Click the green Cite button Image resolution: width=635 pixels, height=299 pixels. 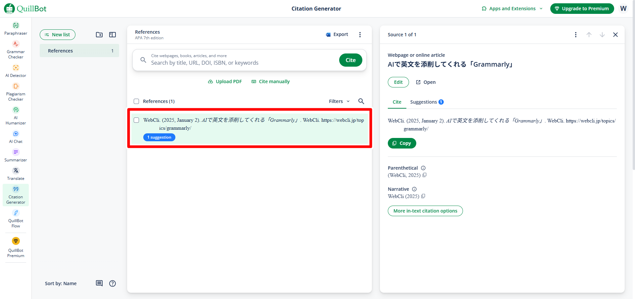point(351,60)
